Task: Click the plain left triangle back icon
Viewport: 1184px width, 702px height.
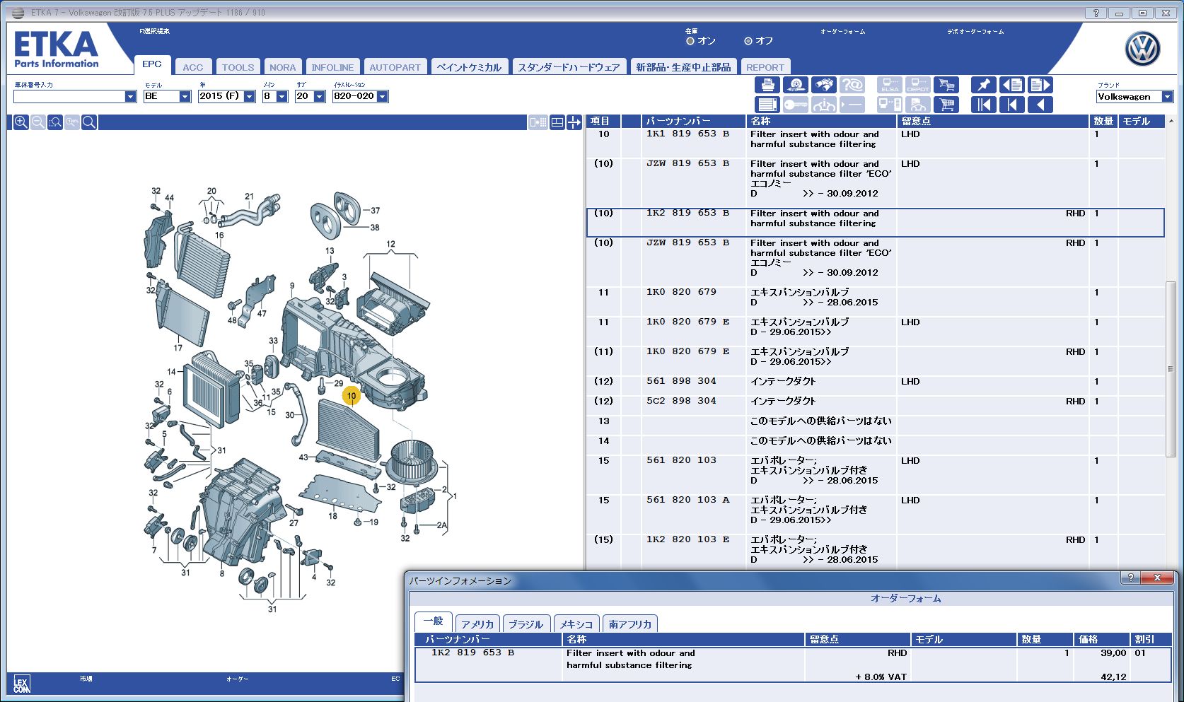Action: point(1040,105)
